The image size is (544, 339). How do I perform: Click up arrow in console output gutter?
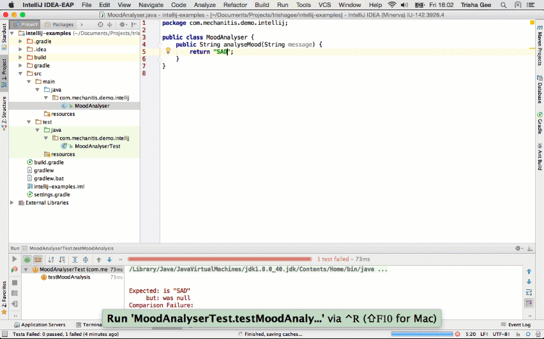(529, 271)
